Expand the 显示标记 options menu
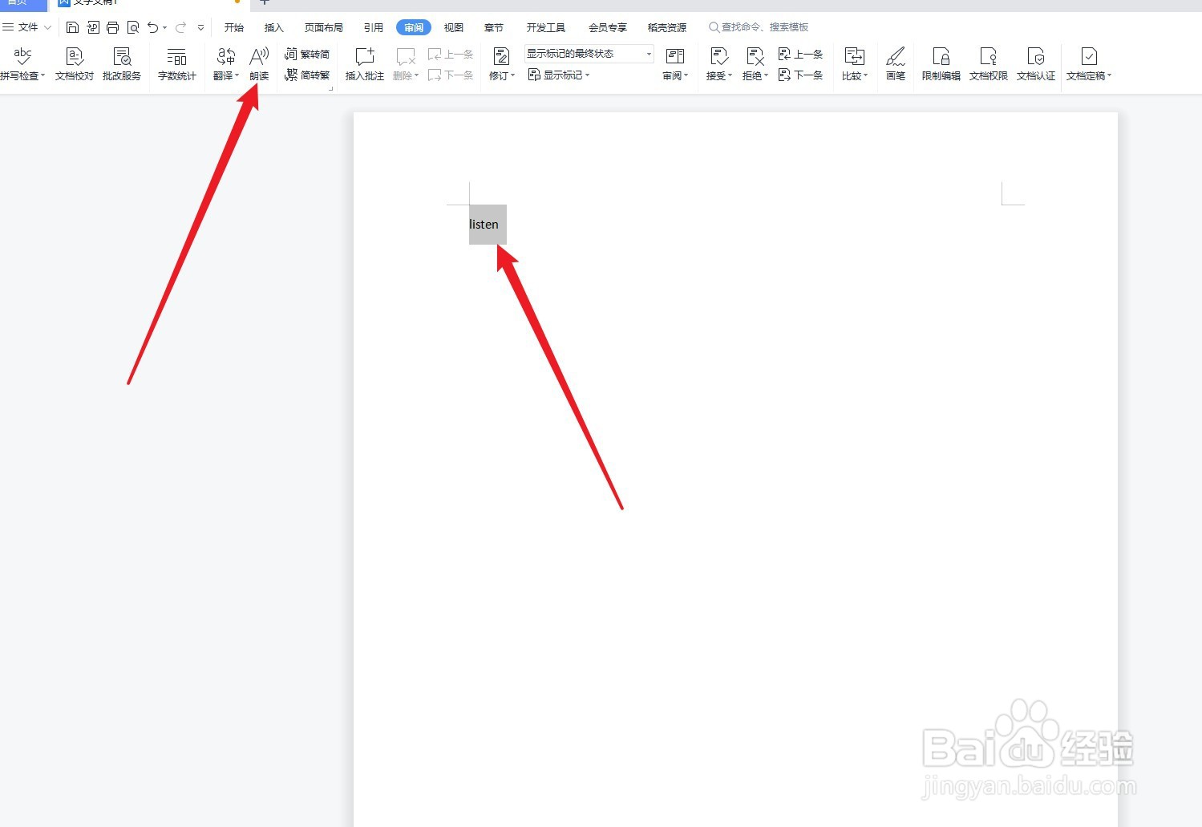 (x=559, y=75)
